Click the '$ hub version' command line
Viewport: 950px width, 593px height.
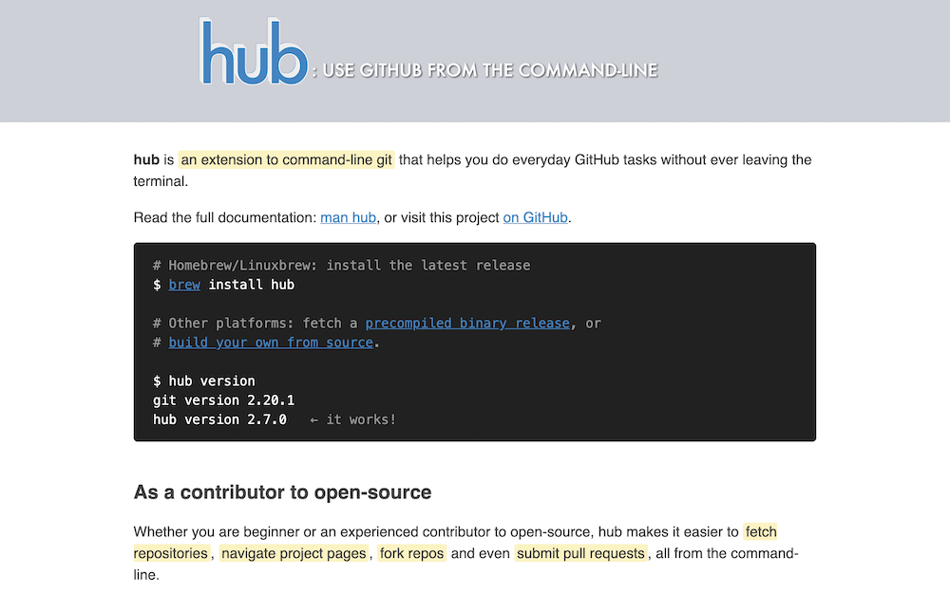(203, 381)
